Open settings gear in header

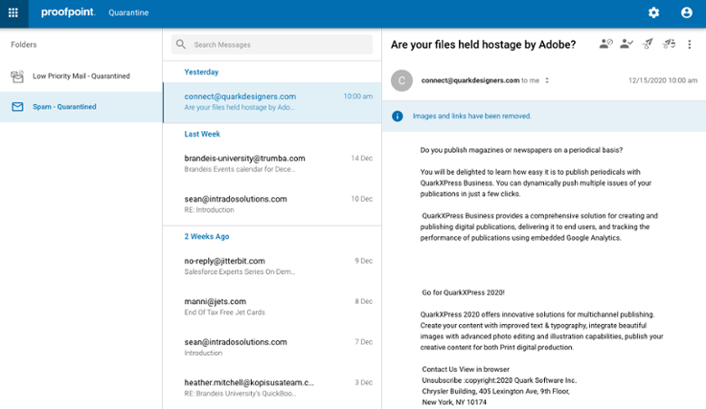(x=654, y=13)
